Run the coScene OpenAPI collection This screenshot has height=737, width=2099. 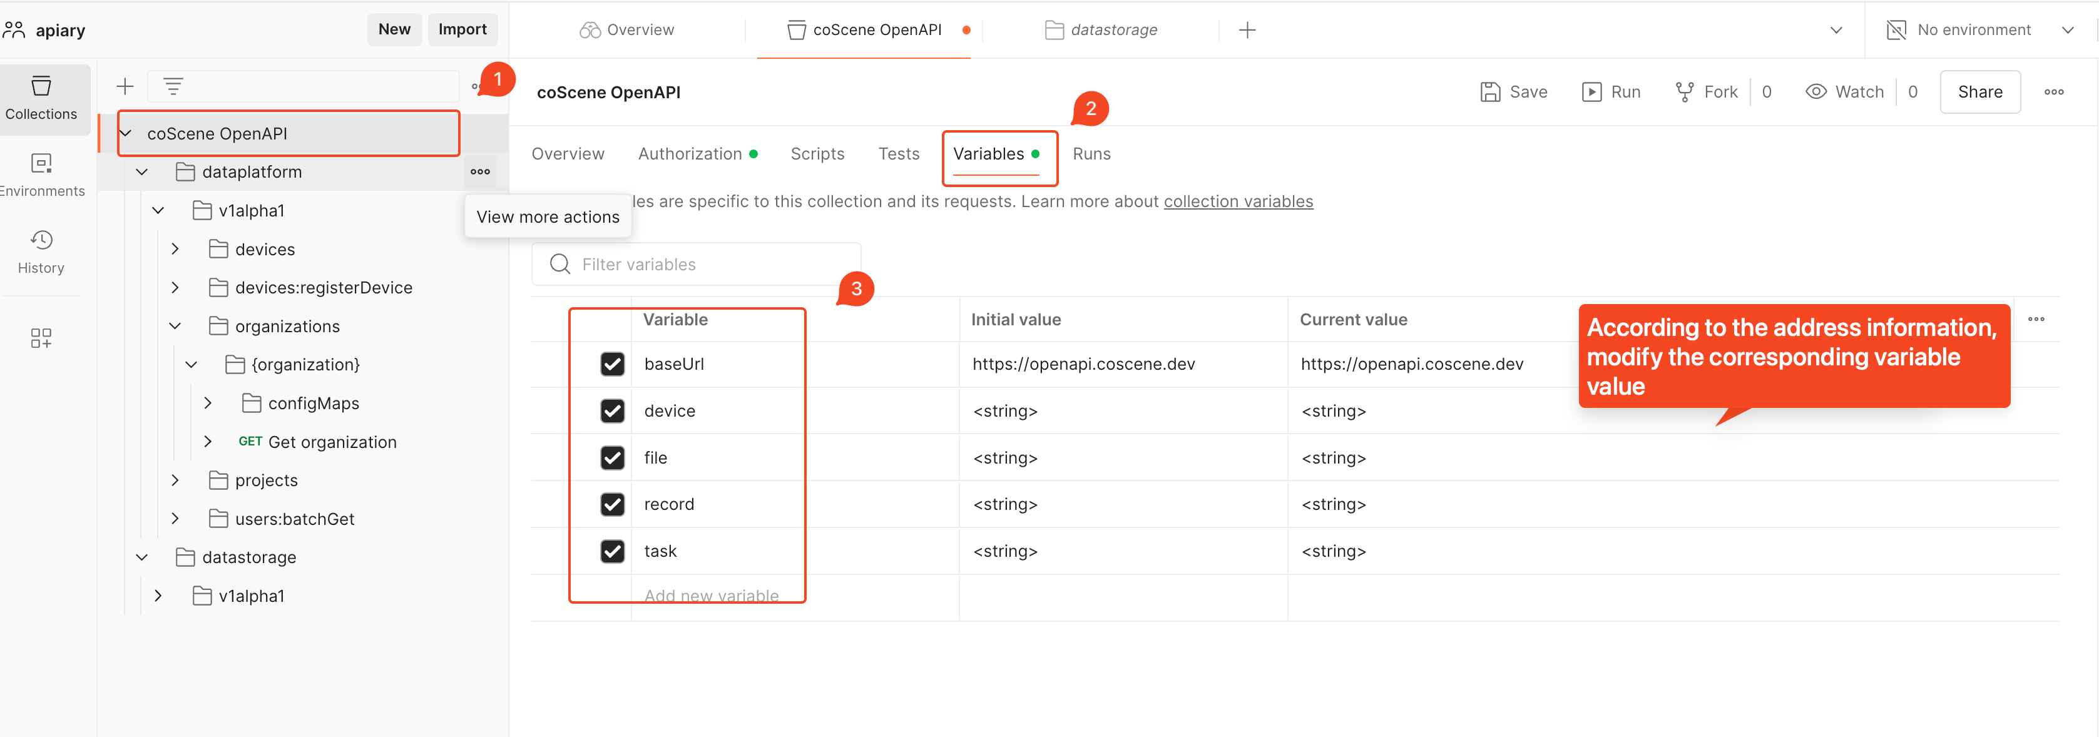pyautogui.click(x=1611, y=92)
